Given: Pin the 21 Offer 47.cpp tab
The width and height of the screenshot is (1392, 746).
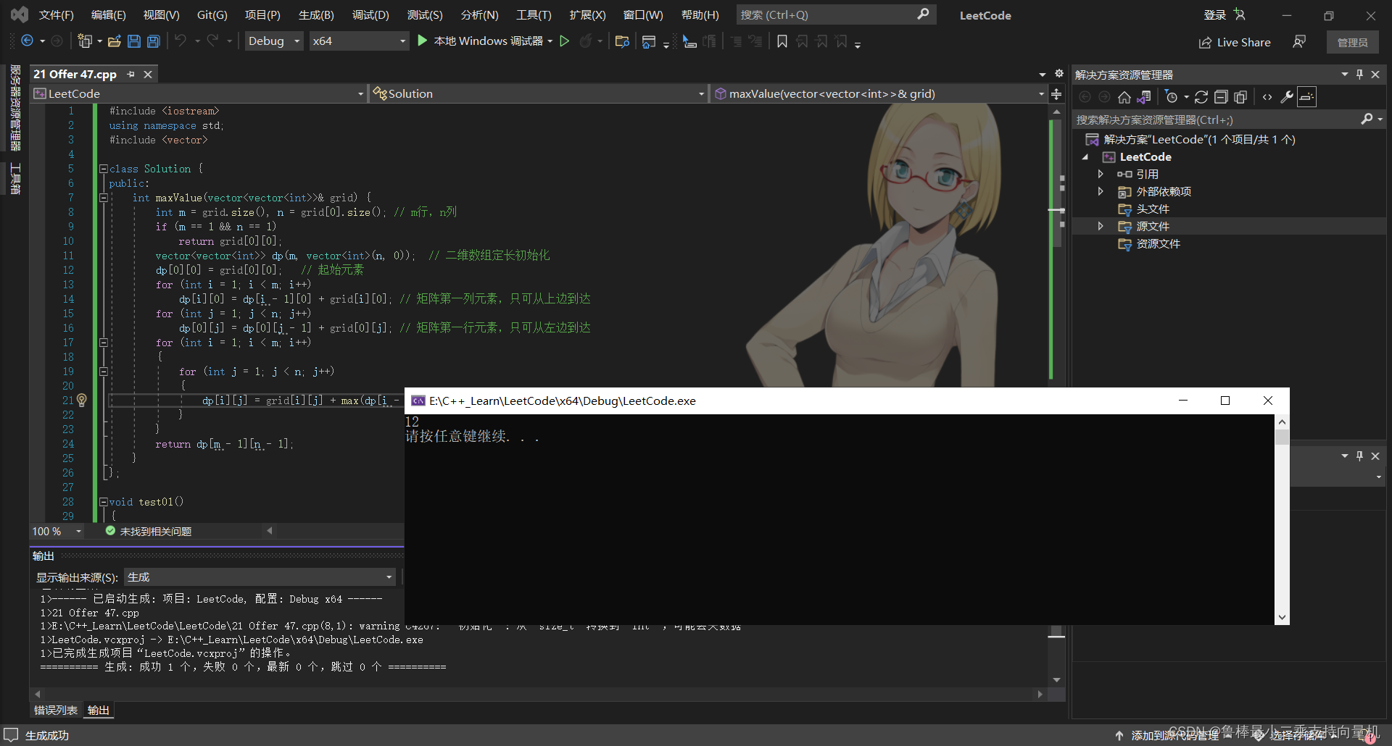Looking at the screenshot, I should pyautogui.click(x=131, y=74).
